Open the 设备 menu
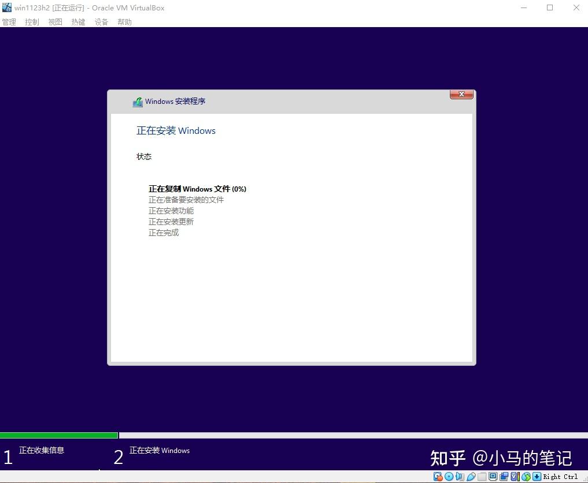Image resolution: width=588 pixels, height=483 pixels. coord(101,22)
